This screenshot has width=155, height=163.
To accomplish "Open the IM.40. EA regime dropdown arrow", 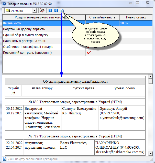I will pyautogui.click(x=35, y=10).
